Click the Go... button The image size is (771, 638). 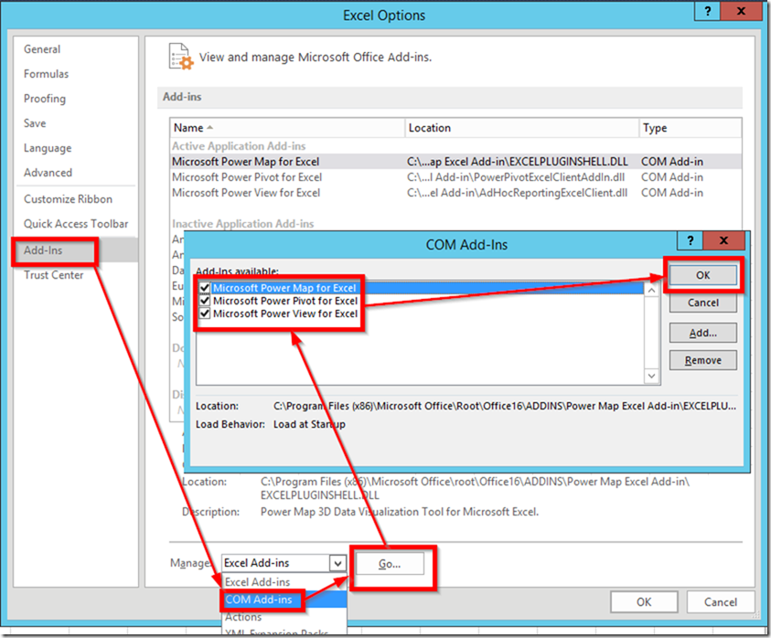390,564
